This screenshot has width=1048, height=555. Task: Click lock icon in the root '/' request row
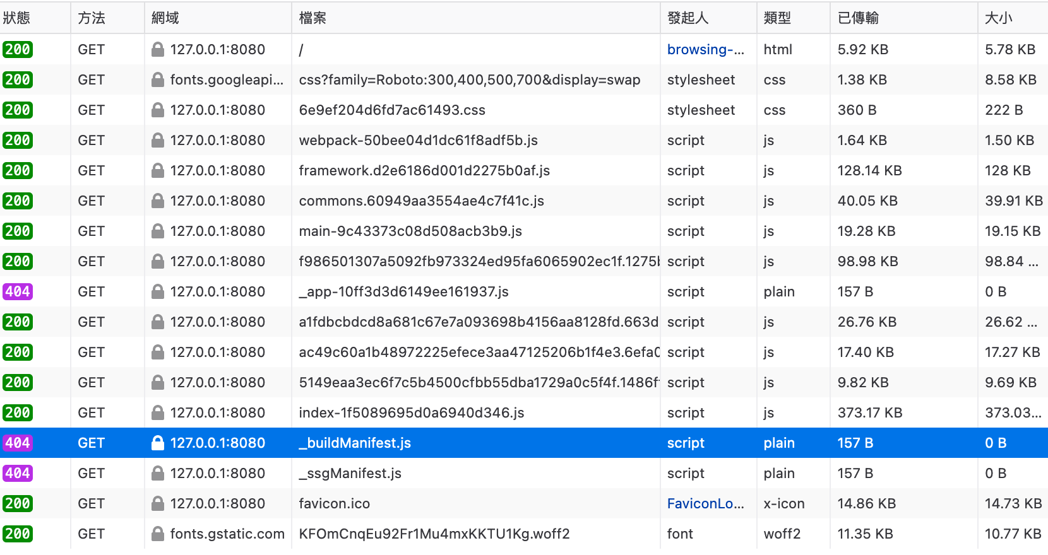click(158, 49)
